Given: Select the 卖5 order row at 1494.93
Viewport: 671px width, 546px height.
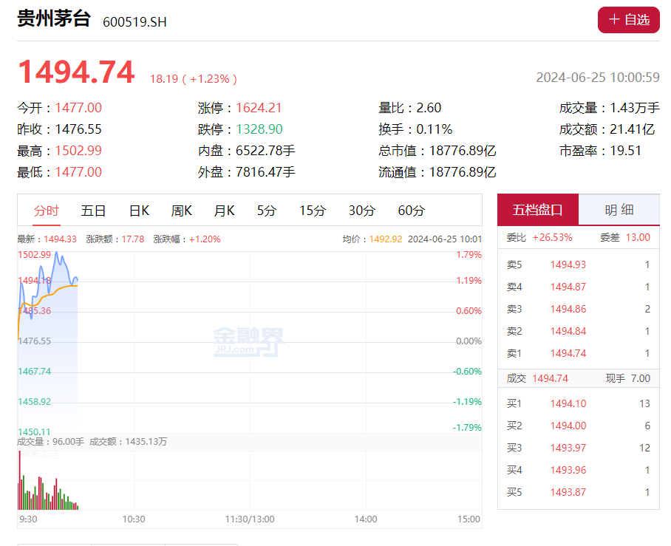Looking at the screenshot, I should click(579, 265).
